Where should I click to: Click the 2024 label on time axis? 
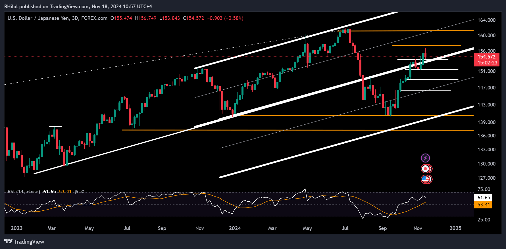pos(235,228)
